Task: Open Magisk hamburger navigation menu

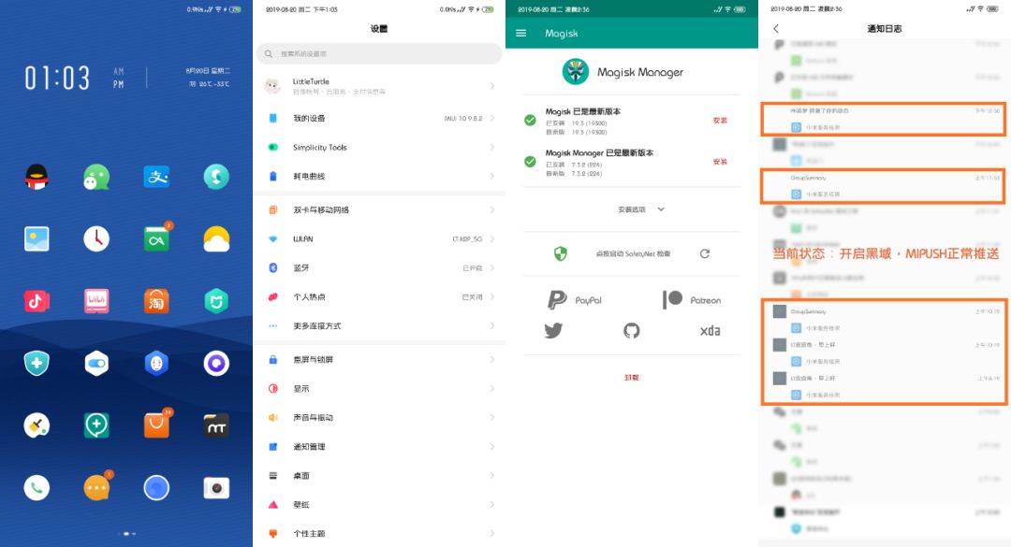Action: pyautogui.click(x=521, y=33)
